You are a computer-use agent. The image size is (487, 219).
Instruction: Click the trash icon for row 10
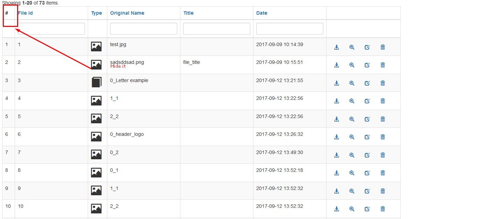point(382,209)
